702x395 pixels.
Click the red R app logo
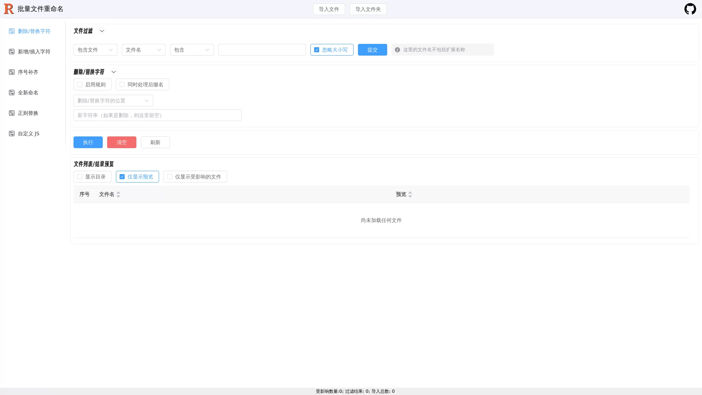click(9, 9)
